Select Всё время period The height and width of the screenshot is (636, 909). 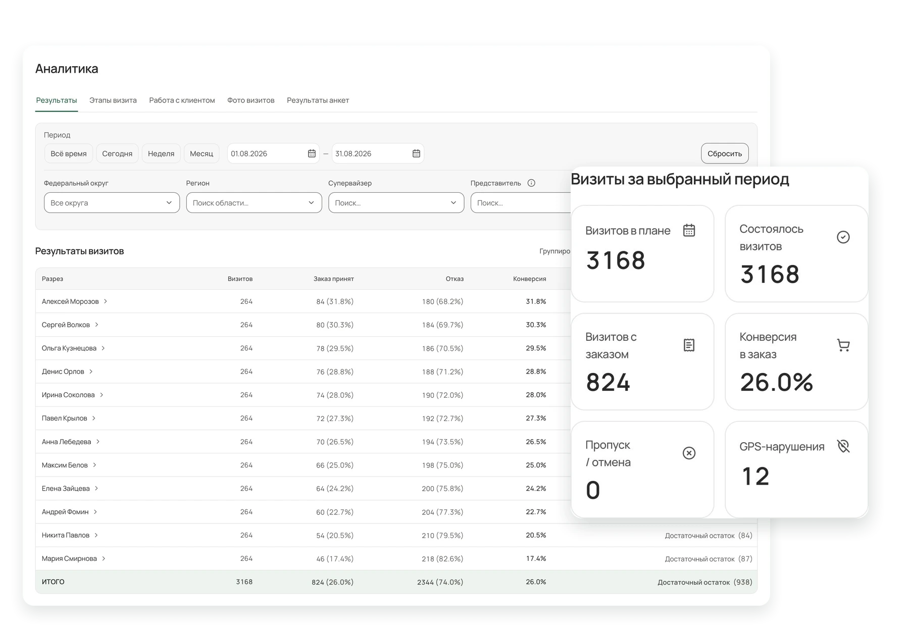(69, 153)
